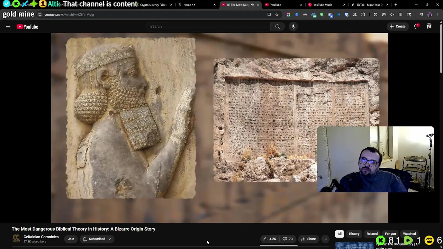Image resolution: width=443 pixels, height=249 pixels.
Task: Open the media controls toolbar icon
Action: point(421,15)
